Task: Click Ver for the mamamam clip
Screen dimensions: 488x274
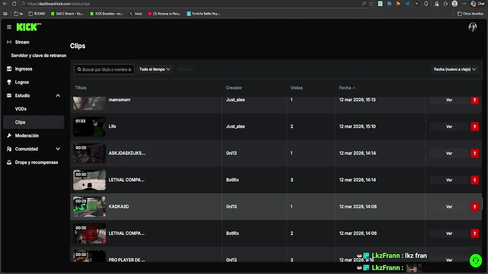Action: tap(449, 100)
